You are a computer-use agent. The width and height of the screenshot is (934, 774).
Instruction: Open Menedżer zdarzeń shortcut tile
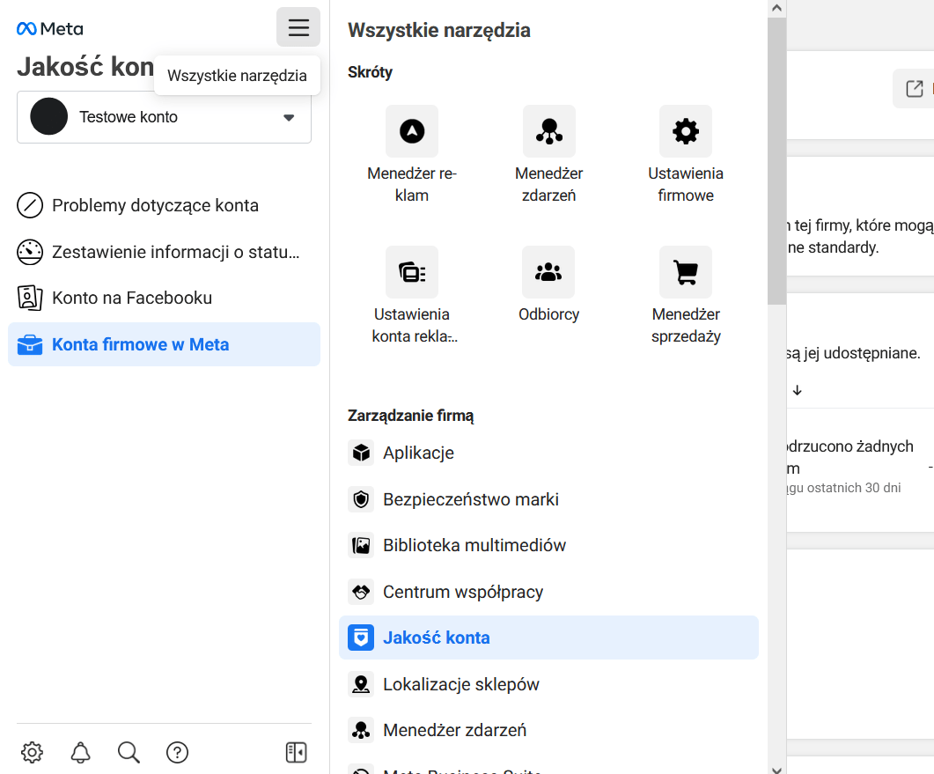tap(548, 132)
